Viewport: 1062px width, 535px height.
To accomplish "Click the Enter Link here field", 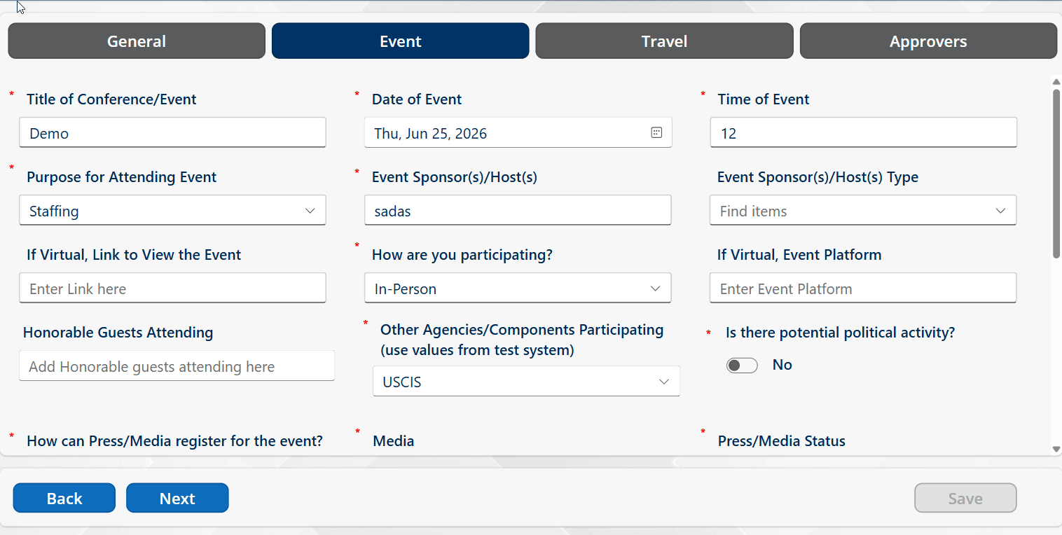I will click(x=172, y=289).
